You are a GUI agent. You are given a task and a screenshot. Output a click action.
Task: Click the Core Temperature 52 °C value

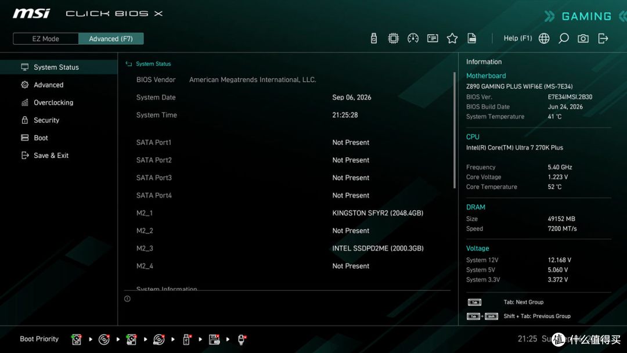click(554, 187)
